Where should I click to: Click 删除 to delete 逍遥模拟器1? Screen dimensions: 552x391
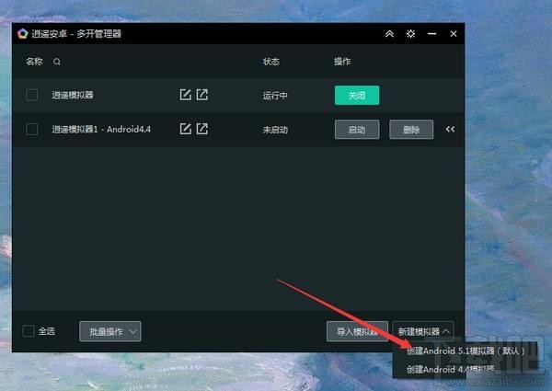pyautogui.click(x=411, y=130)
